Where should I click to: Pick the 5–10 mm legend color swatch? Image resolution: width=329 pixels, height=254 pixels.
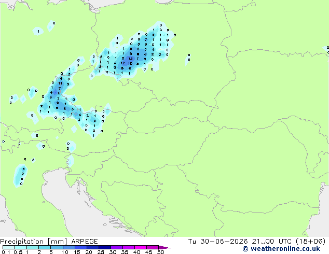57,247
